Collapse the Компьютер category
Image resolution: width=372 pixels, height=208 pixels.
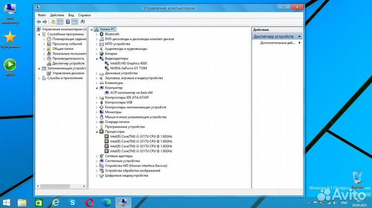coord(97,88)
